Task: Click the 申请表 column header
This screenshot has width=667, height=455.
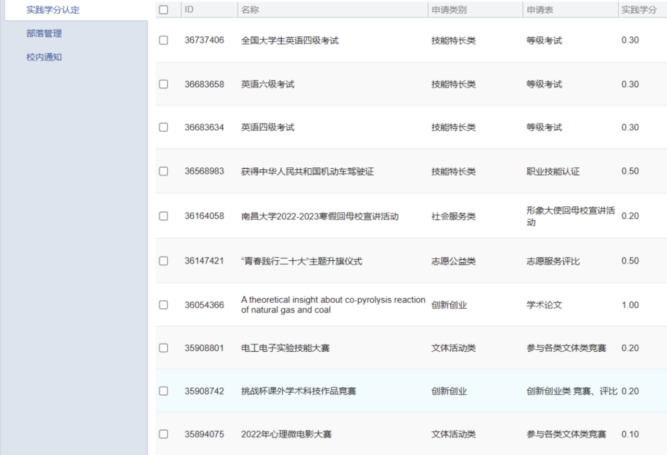Action: [x=540, y=10]
